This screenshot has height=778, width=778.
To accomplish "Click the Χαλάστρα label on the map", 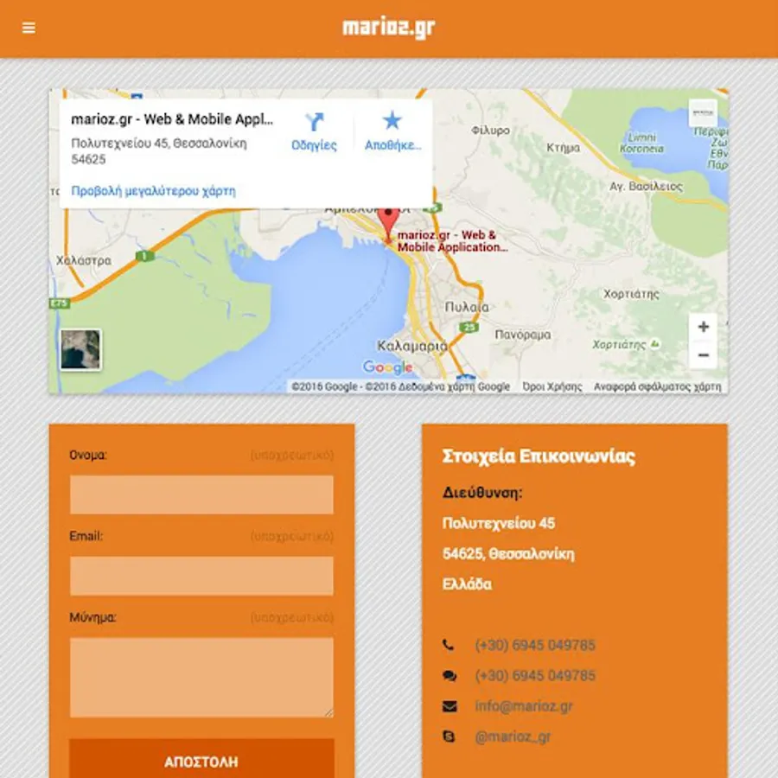I will pos(83,260).
